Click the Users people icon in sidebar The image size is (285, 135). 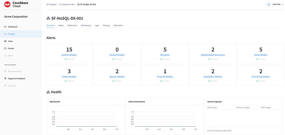point(5,41)
